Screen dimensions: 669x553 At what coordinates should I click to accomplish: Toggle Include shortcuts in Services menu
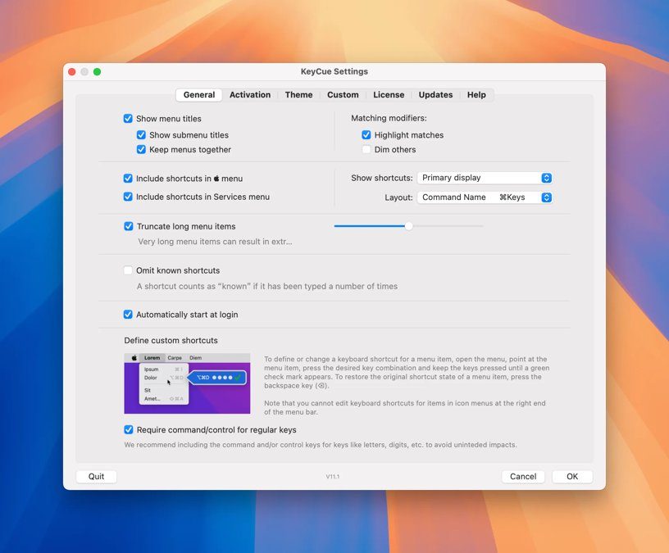coord(128,197)
